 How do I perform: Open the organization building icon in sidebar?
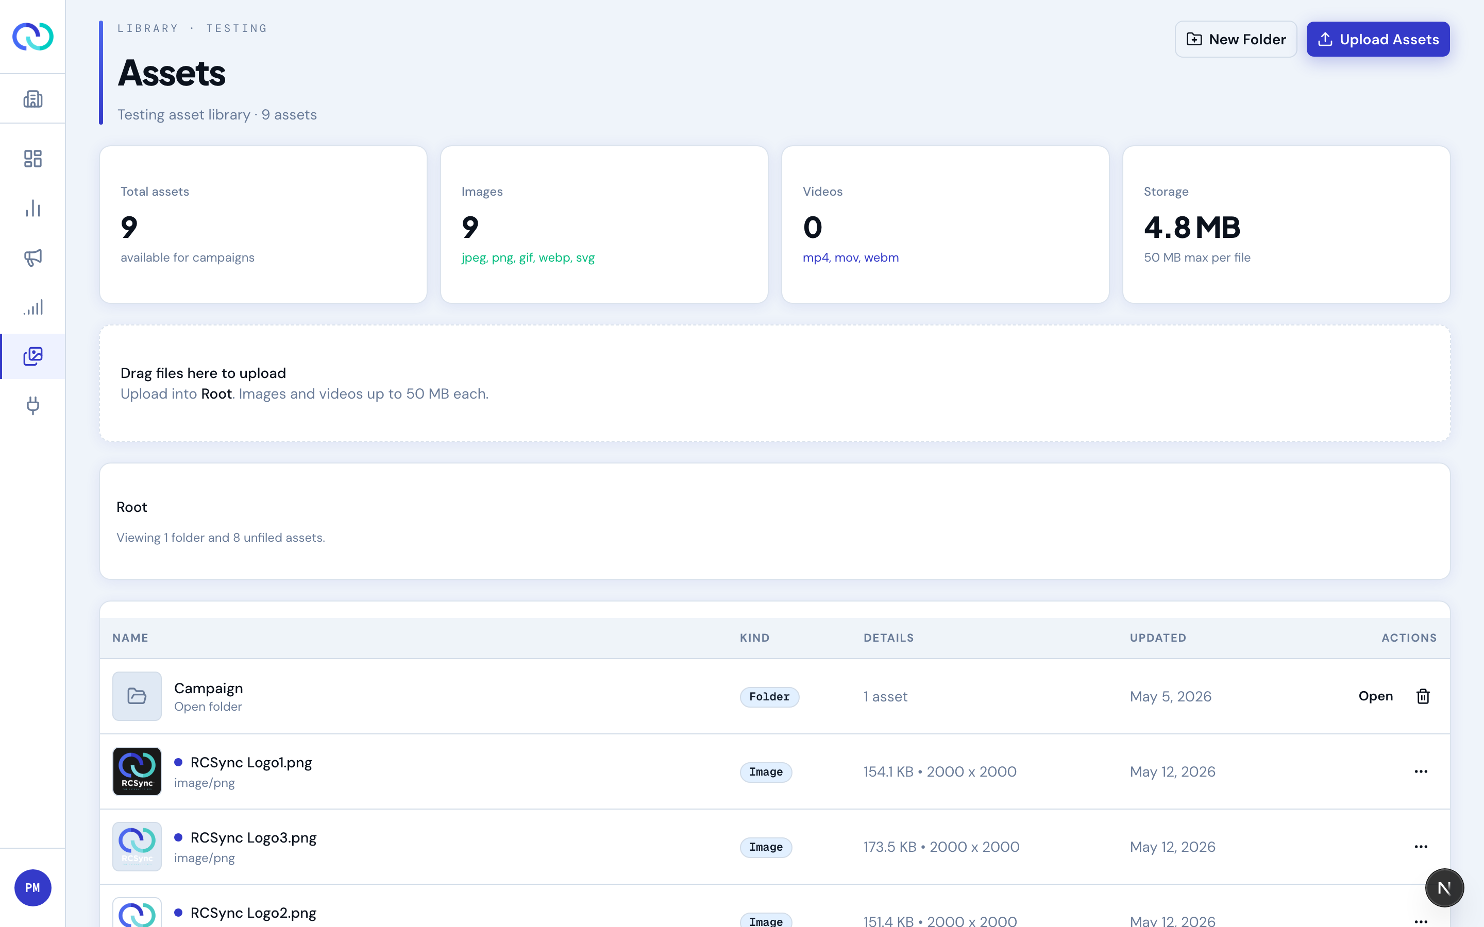coord(32,99)
